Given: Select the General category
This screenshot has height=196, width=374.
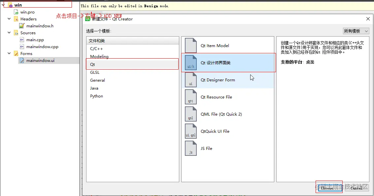Looking at the screenshot, I should point(132,80).
